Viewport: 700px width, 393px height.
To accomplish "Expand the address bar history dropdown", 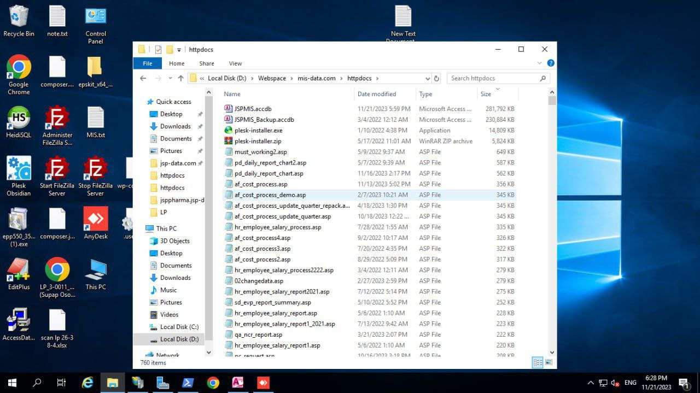I will [x=428, y=78].
